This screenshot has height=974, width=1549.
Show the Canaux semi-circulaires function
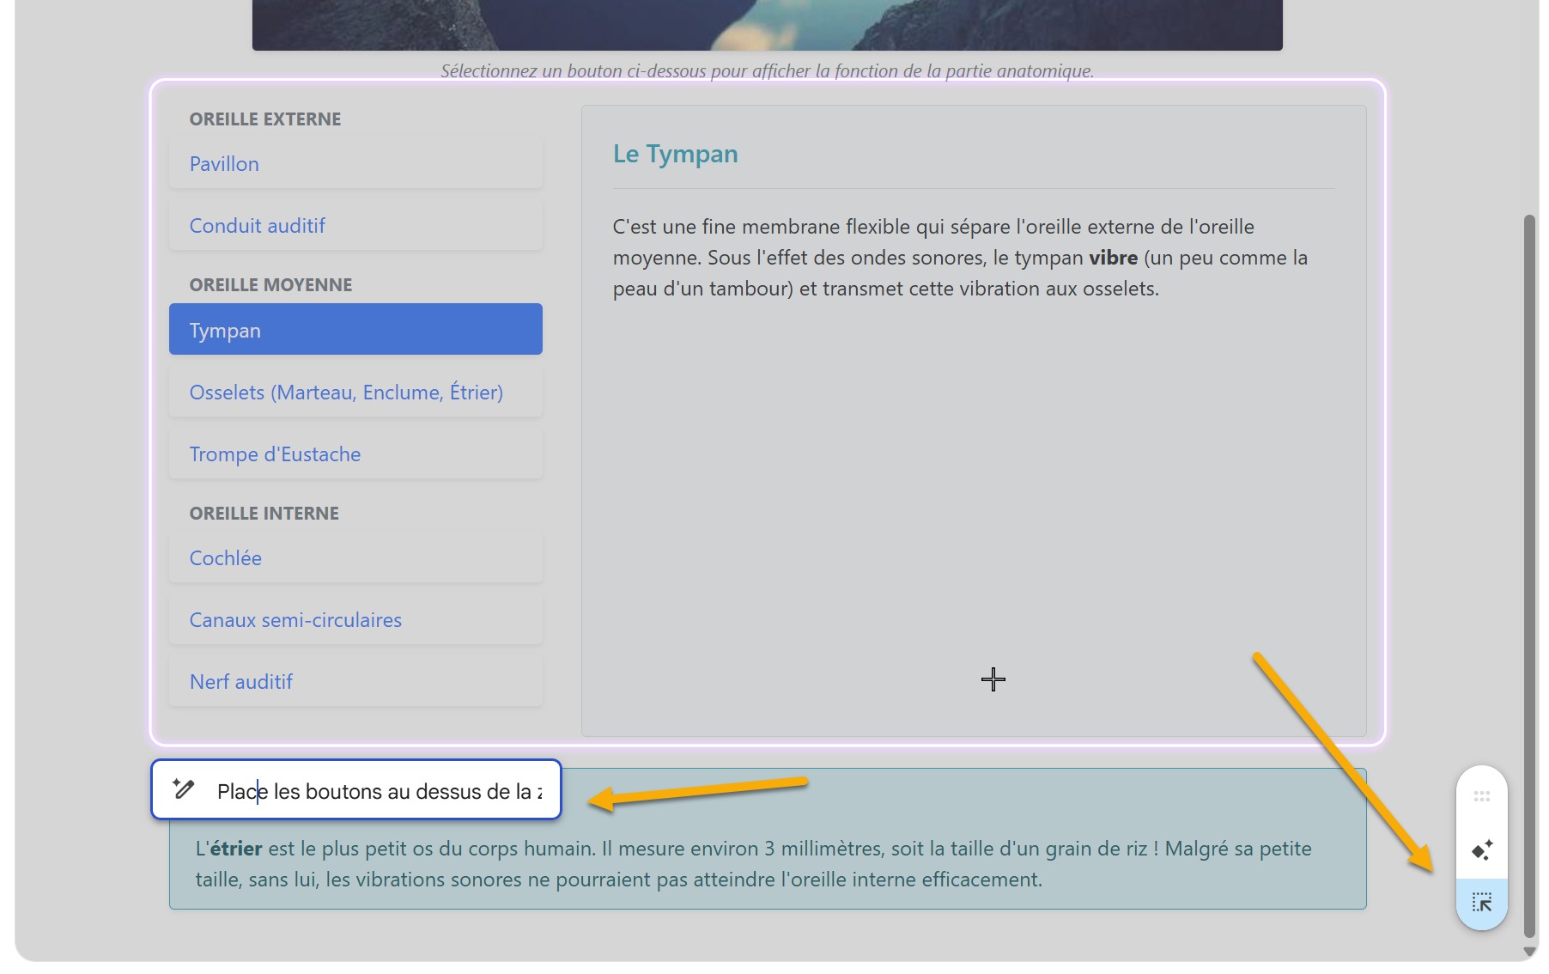pos(355,619)
